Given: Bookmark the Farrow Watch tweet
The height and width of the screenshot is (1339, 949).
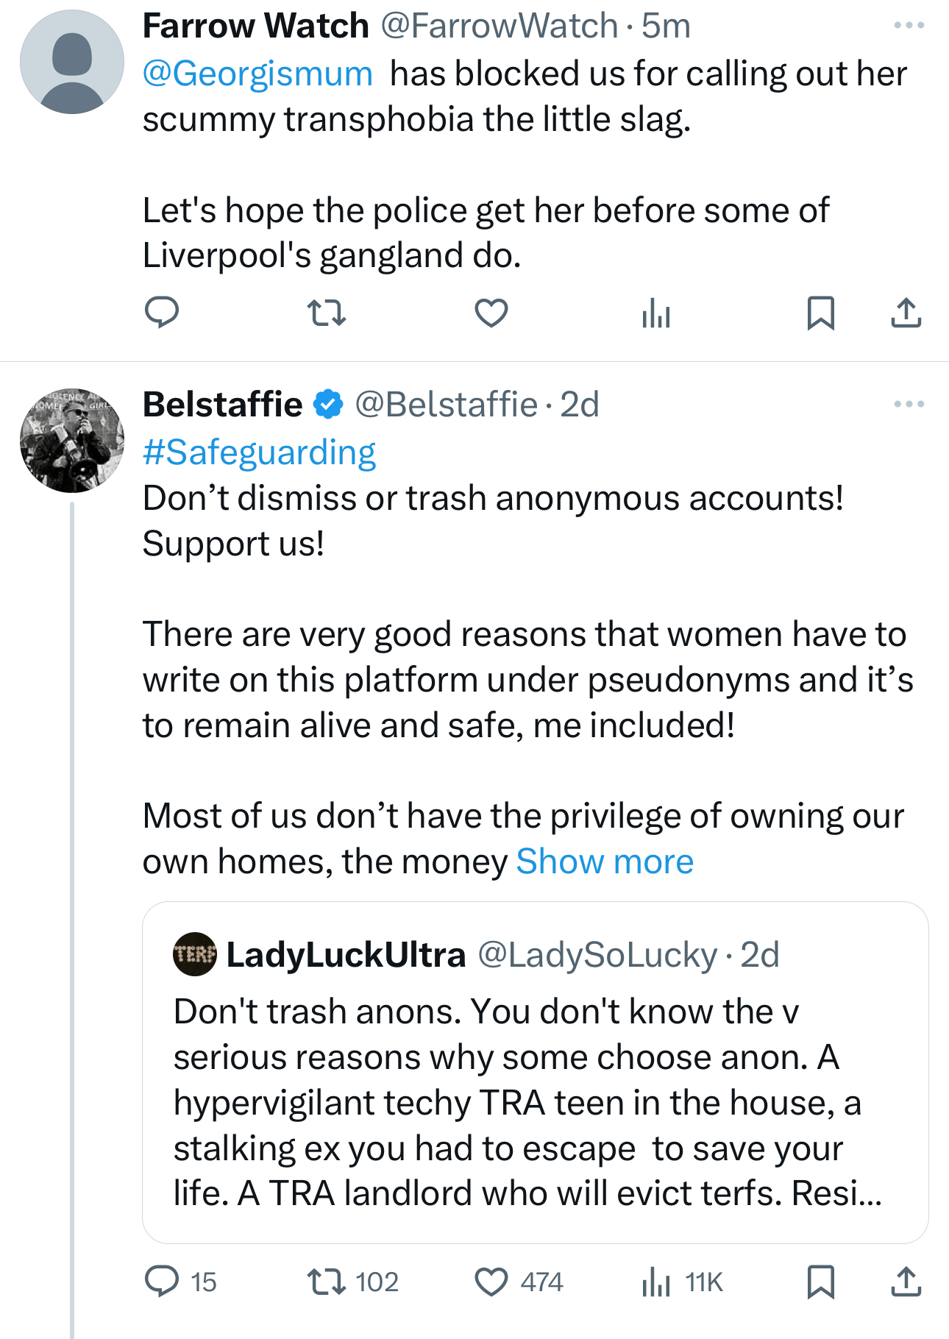Looking at the screenshot, I should 820,313.
